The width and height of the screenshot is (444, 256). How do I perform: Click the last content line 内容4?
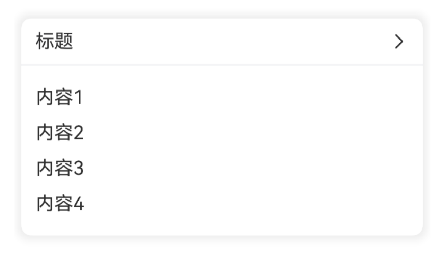pyautogui.click(x=60, y=204)
